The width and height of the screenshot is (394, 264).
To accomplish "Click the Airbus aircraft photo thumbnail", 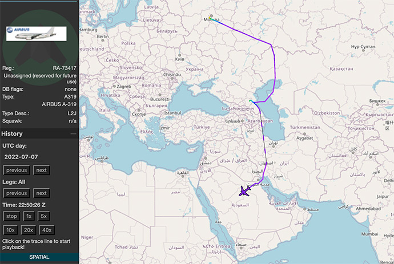I will click(31, 33).
